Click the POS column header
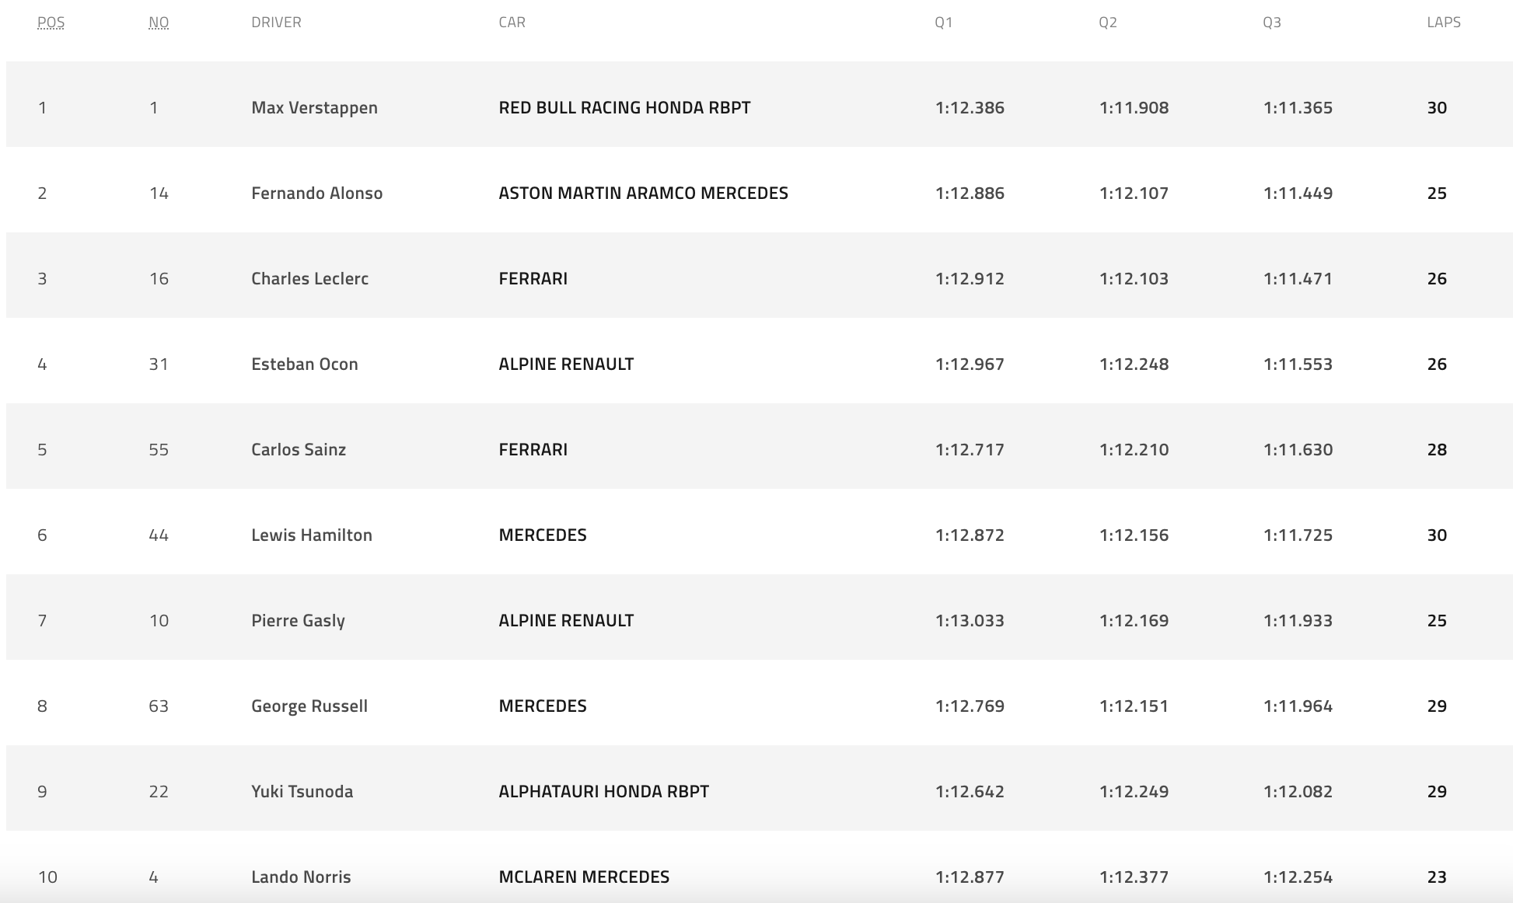The width and height of the screenshot is (1513, 903). coord(51,23)
